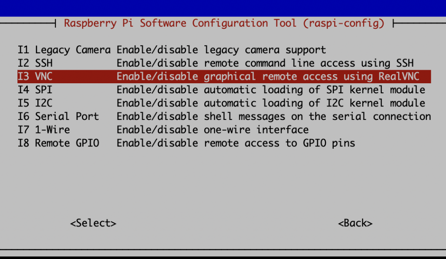
Task: Select the highlighted I3 VNC row
Action: click(x=224, y=77)
